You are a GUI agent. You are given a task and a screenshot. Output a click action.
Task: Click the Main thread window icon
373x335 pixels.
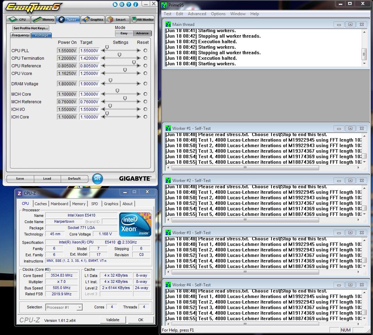168,24
